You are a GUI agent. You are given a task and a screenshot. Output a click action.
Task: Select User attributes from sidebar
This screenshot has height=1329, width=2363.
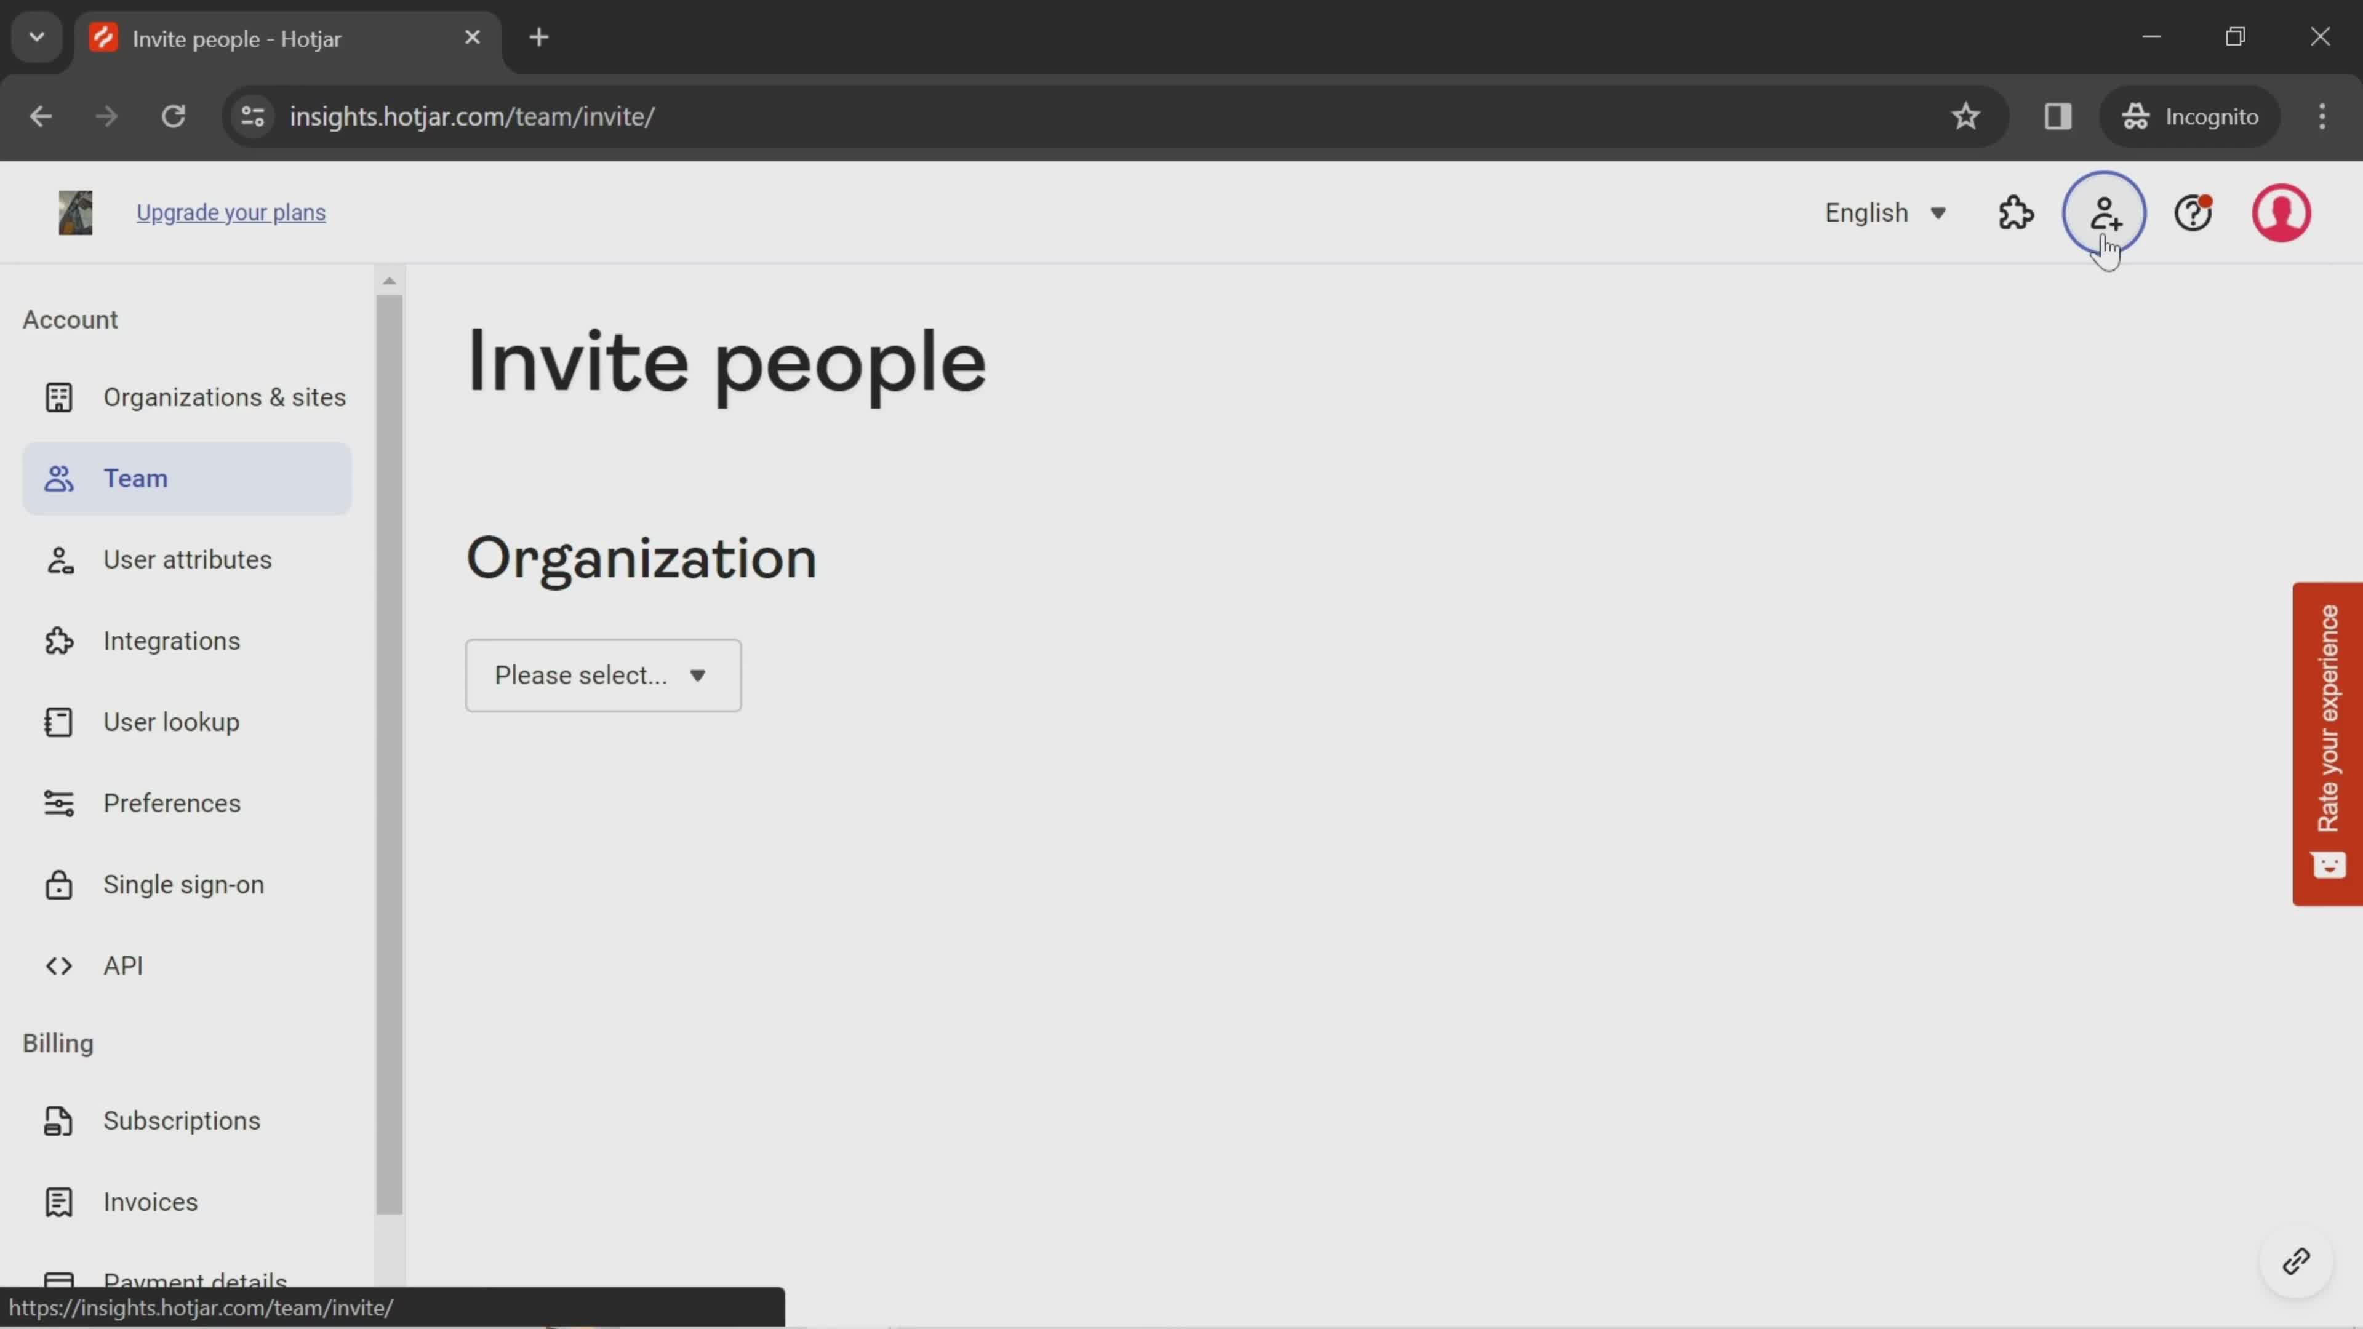[186, 558]
